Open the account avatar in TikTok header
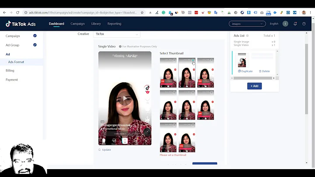315x177 pixels. [x=285, y=24]
